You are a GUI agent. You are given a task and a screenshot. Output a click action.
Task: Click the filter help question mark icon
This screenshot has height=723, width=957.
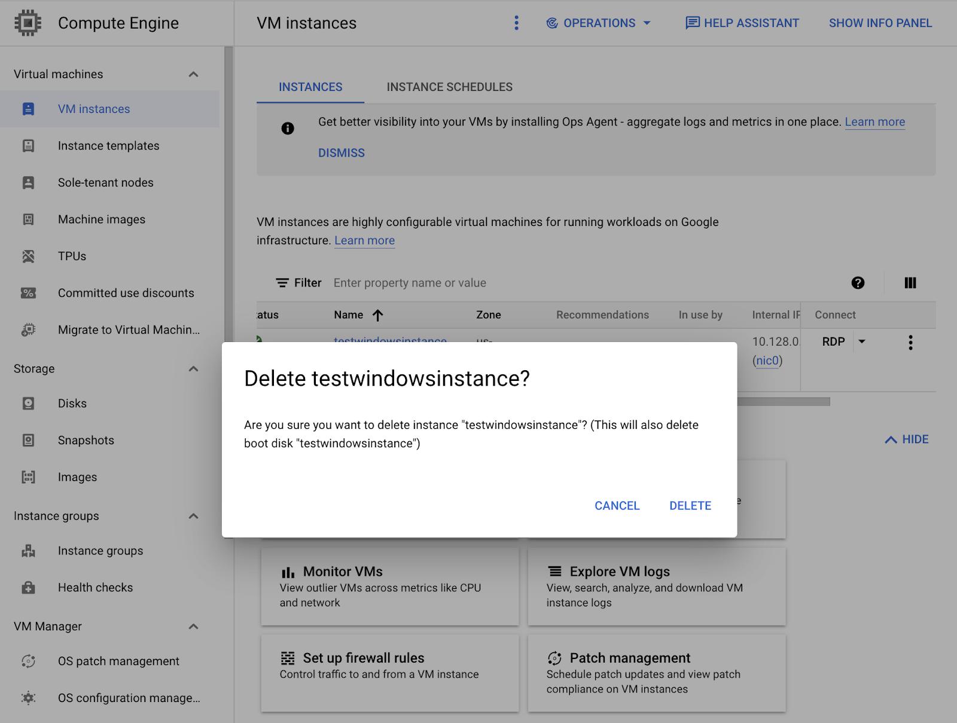coord(858,283)
